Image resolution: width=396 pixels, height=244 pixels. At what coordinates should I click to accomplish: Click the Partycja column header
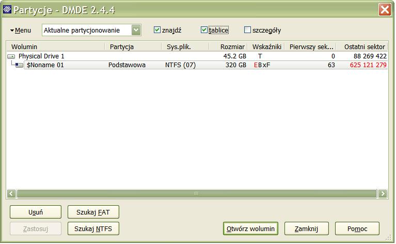tap(133, 47)
